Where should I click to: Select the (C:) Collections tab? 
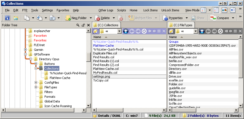(106, 25)
